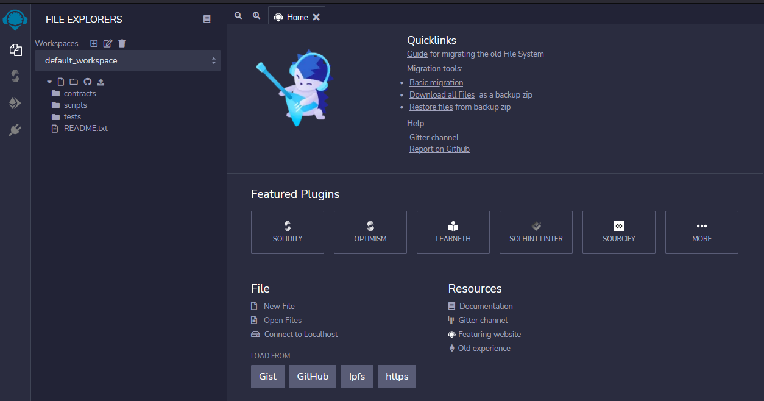This screenshot has width=764, height=401.
Task: Rename workspace with the edit icon
Action: pos(108,43)
